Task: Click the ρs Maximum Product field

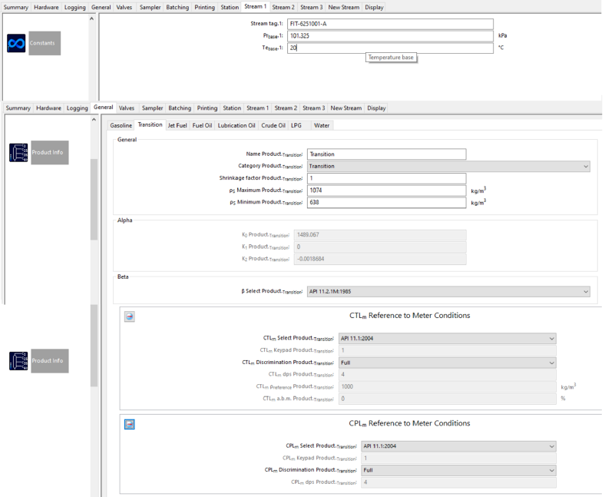Action: [x=387, y=191]
